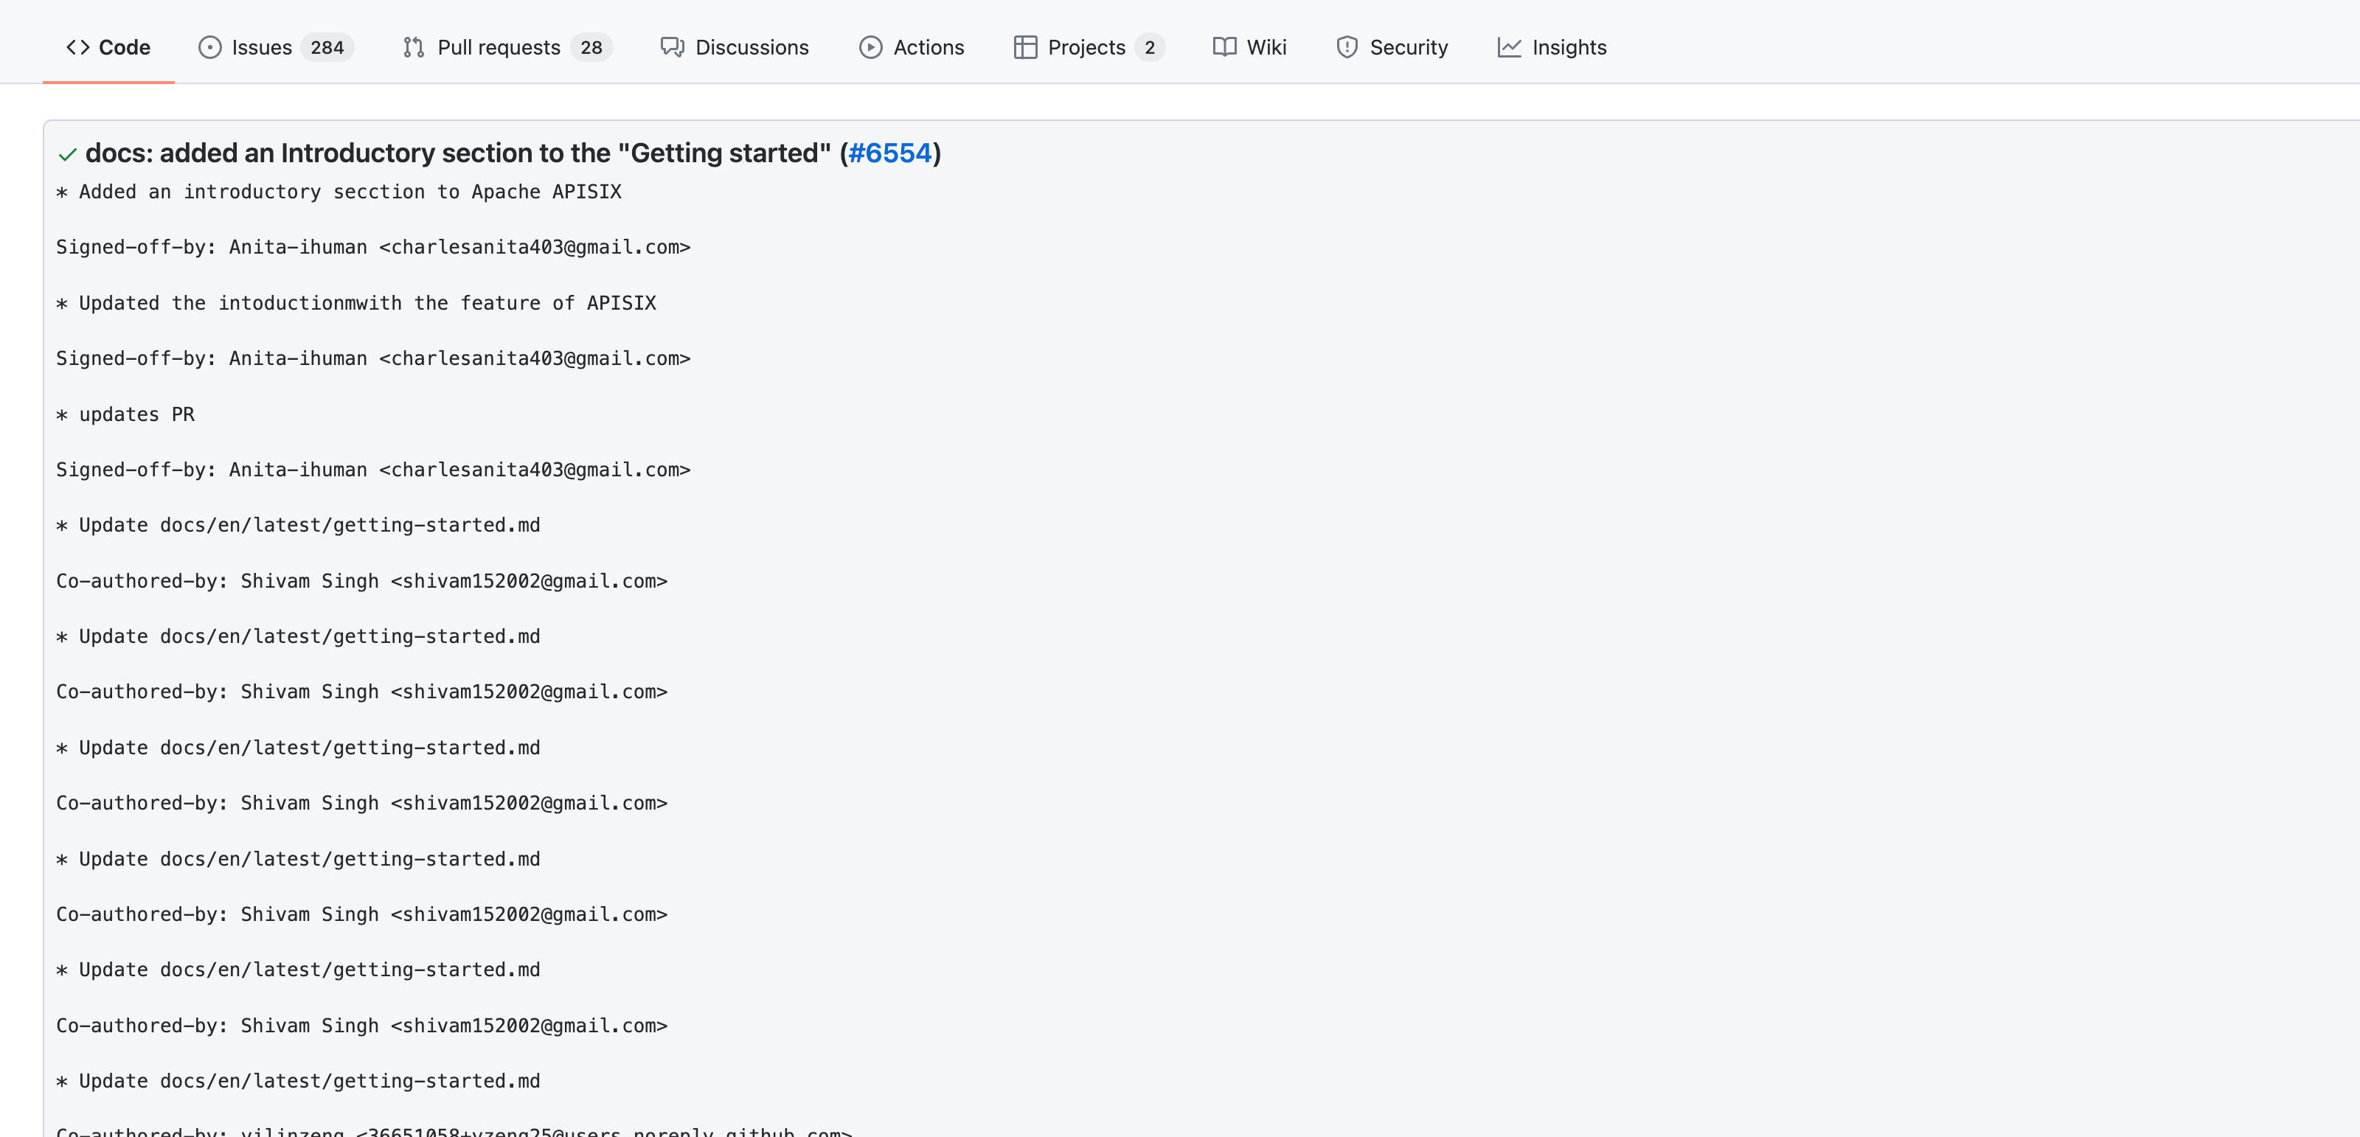Open the Issues tab
The image size is (2360, 1137).
262,48
